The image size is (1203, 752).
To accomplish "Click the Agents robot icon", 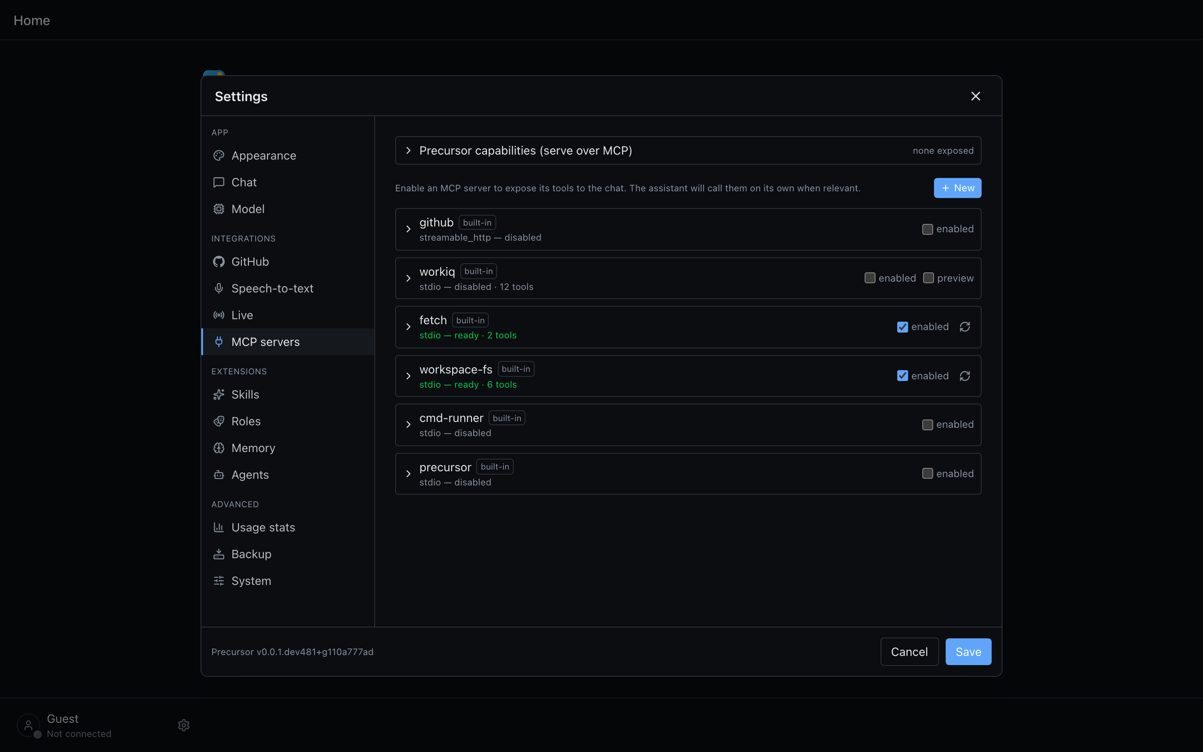I will 219,475.
